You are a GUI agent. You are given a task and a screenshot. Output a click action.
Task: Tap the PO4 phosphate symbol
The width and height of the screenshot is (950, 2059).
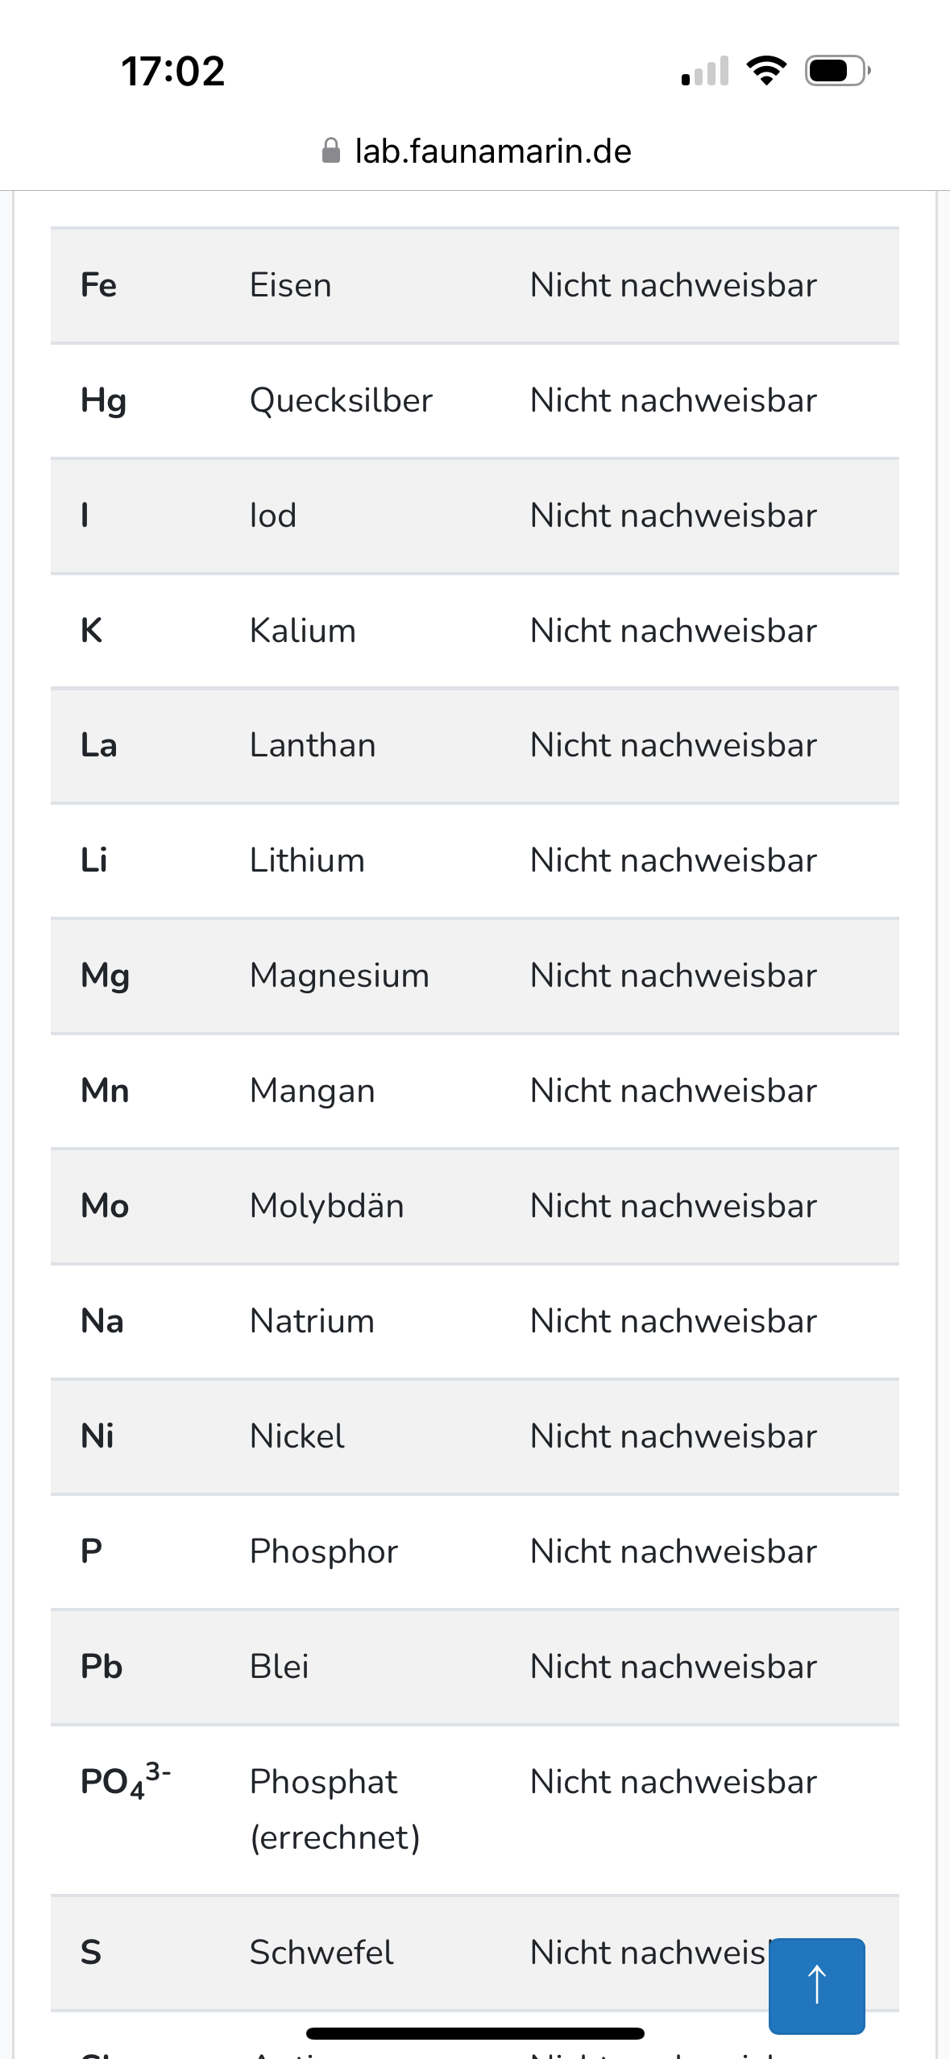125,1782
